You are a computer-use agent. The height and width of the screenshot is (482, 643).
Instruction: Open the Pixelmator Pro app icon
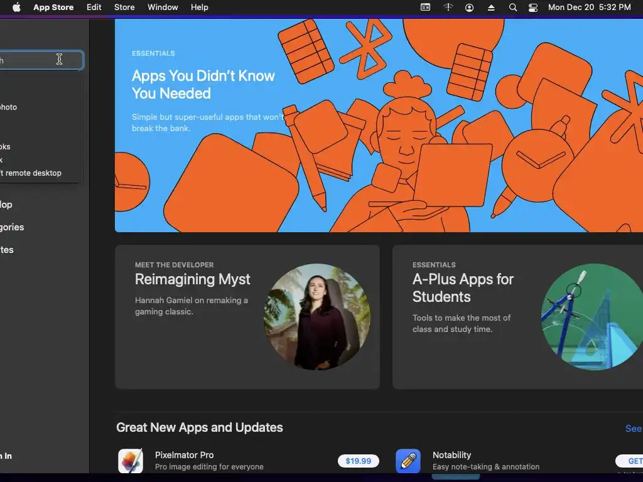coord(131,461)
